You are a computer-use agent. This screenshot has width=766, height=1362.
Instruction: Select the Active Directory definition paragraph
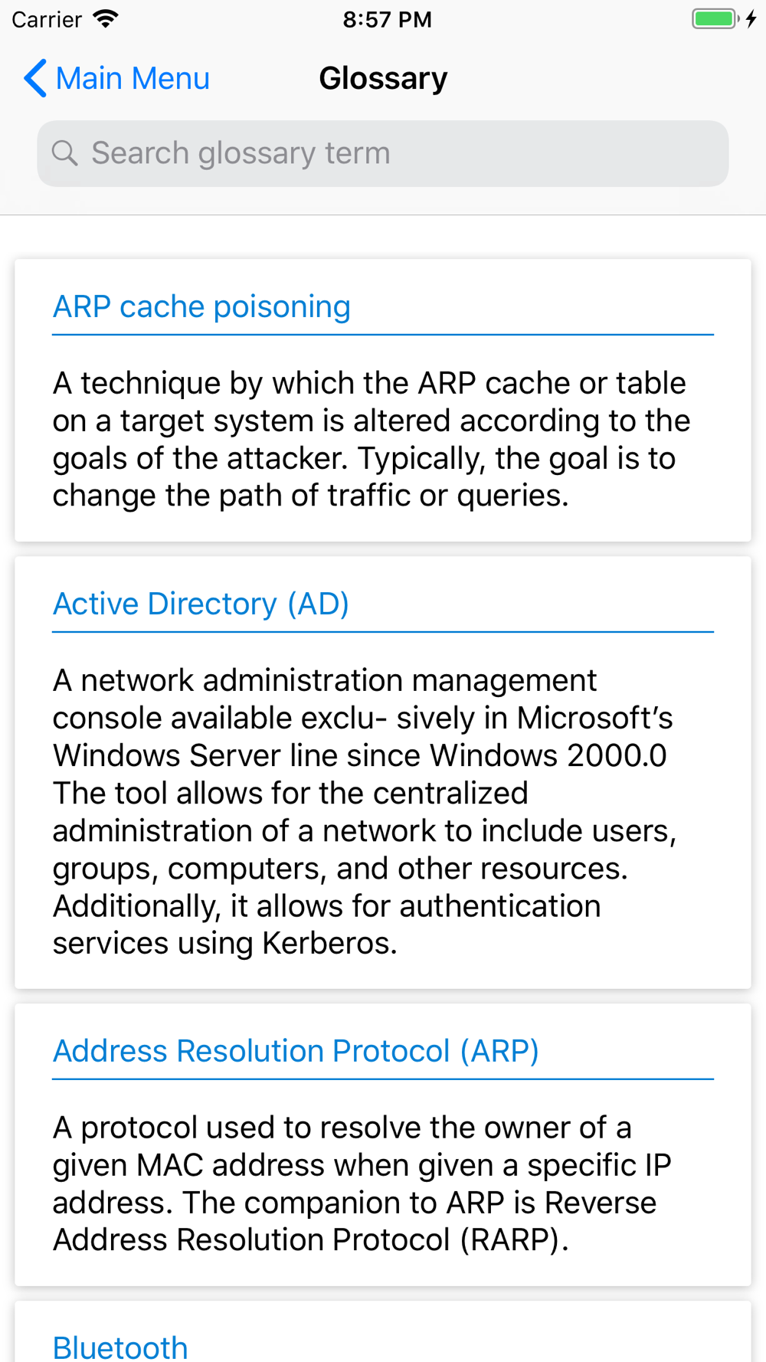(365, 811)
